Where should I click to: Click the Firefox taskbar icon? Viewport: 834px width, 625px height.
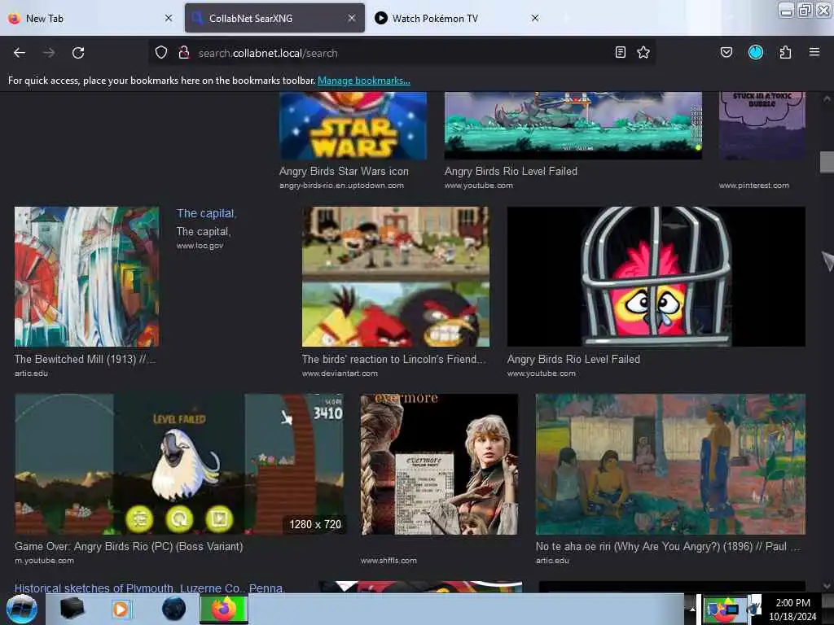(x=224, y=609)
